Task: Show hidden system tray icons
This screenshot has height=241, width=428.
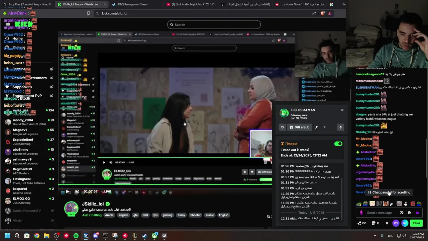Action: [375, 236]
